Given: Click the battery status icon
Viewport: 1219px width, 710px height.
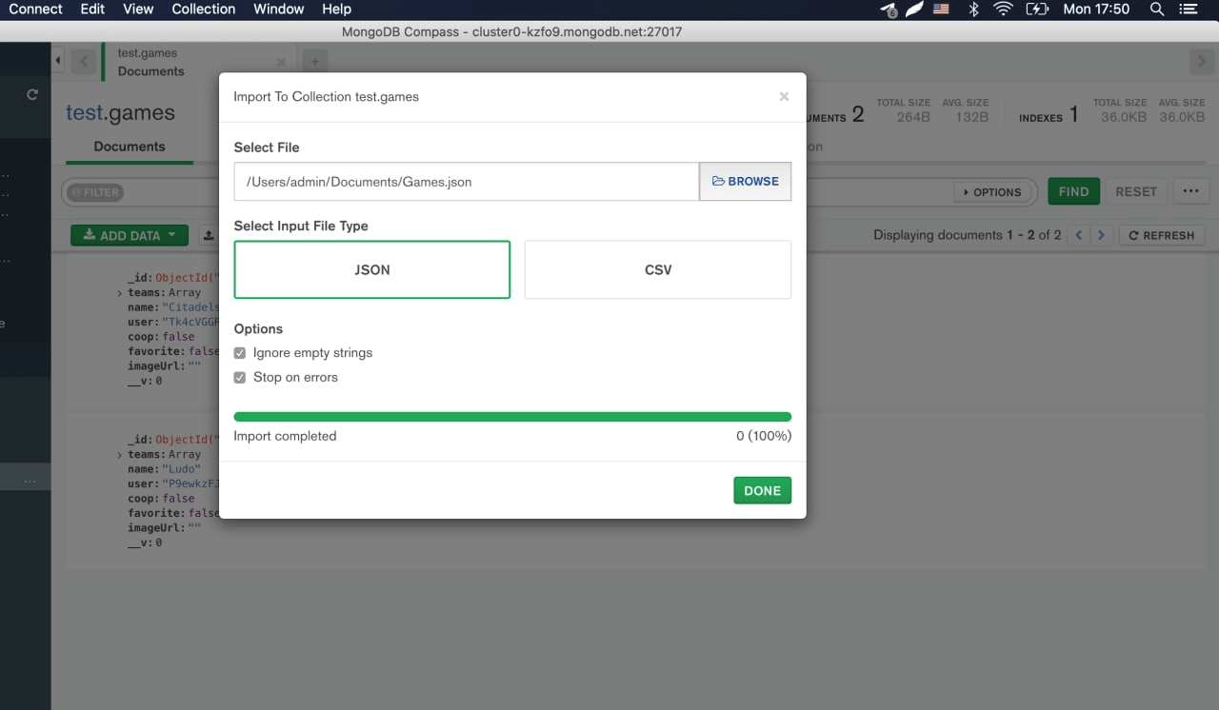Looking at the screenshot, I should 1037,10.
